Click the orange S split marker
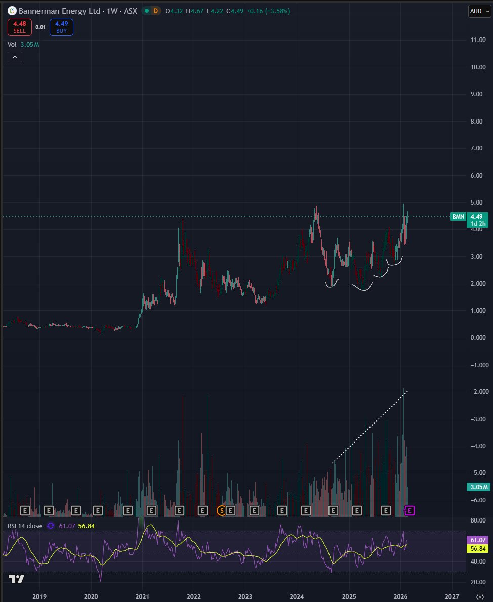This screenshot has width=493, height=602. point(221,511)
